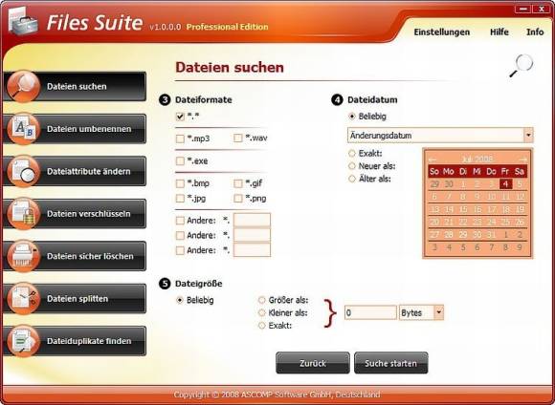Screen dimensions: 555x405
Task: Select the Exakt size radio button
Action: (x=262, y=326)
